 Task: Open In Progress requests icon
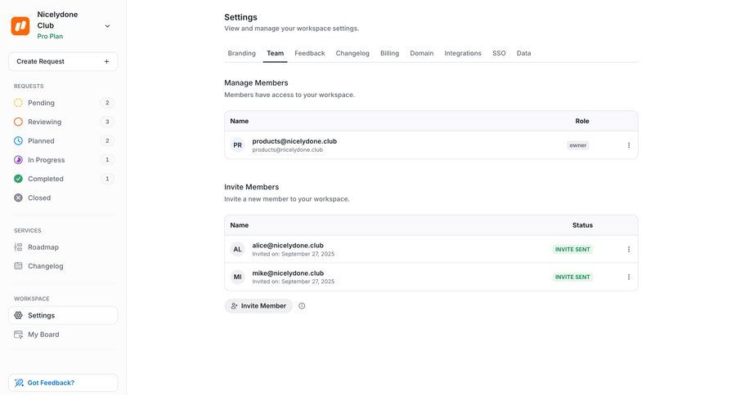tap(19, 160)
